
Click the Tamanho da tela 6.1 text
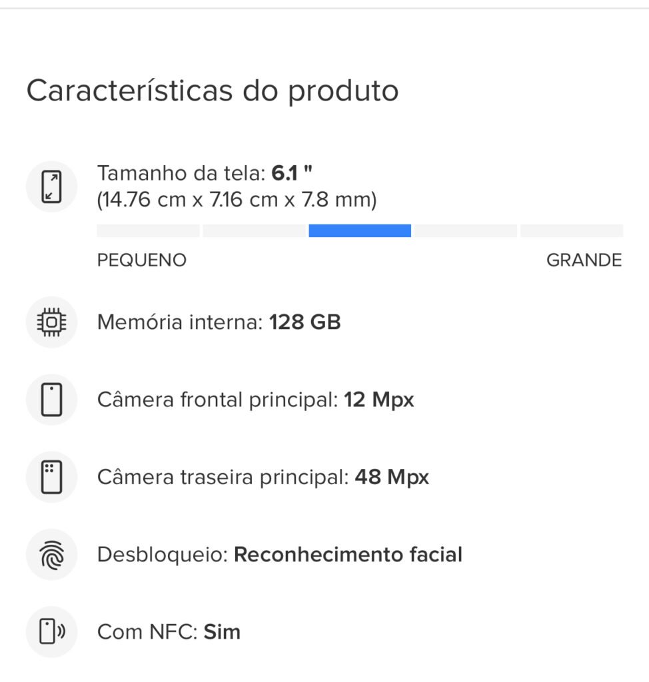205,173
